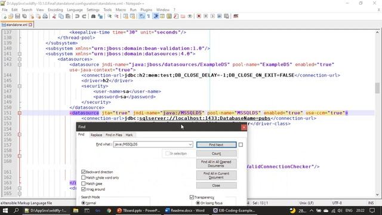Enable the Match case checkbox
The width and height of the screenshot is (382, 215).
coord(84,183)
